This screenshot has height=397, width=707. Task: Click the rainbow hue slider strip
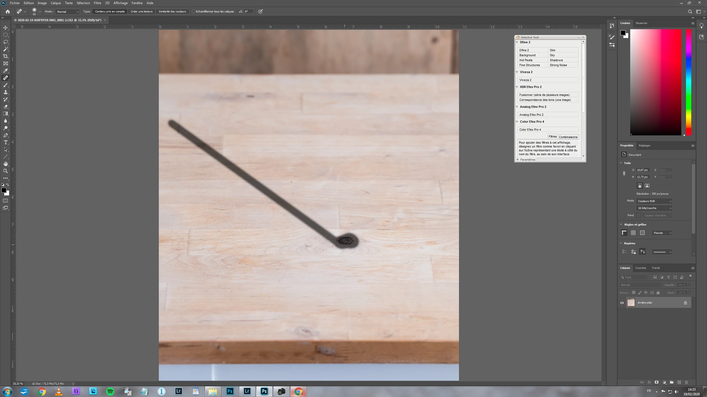(689, 83)
